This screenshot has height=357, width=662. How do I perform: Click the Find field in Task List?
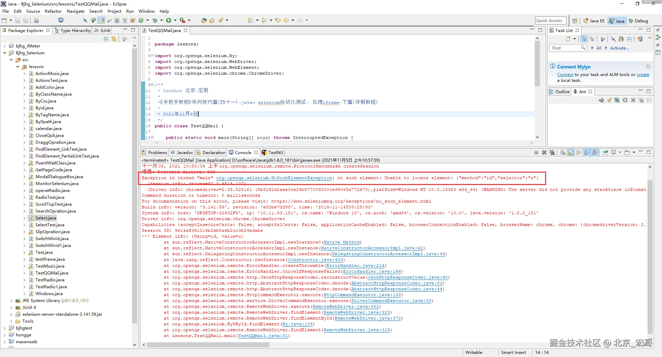(x=568, y=48)
